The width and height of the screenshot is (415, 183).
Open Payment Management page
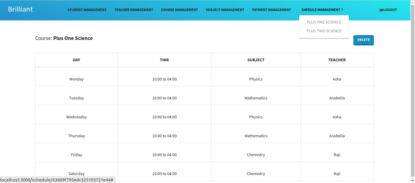(271, 10)
